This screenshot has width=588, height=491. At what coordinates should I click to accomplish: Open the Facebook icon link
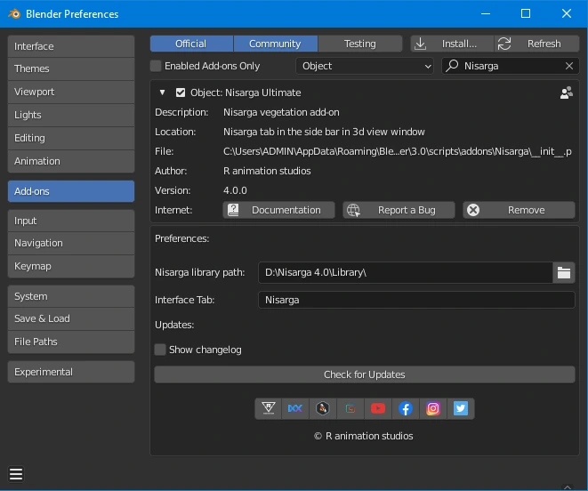coord(406,408)
